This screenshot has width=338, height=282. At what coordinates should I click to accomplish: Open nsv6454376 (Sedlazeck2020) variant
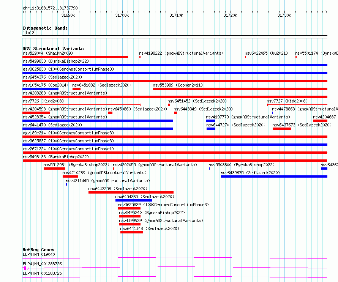tap(52, 77)
